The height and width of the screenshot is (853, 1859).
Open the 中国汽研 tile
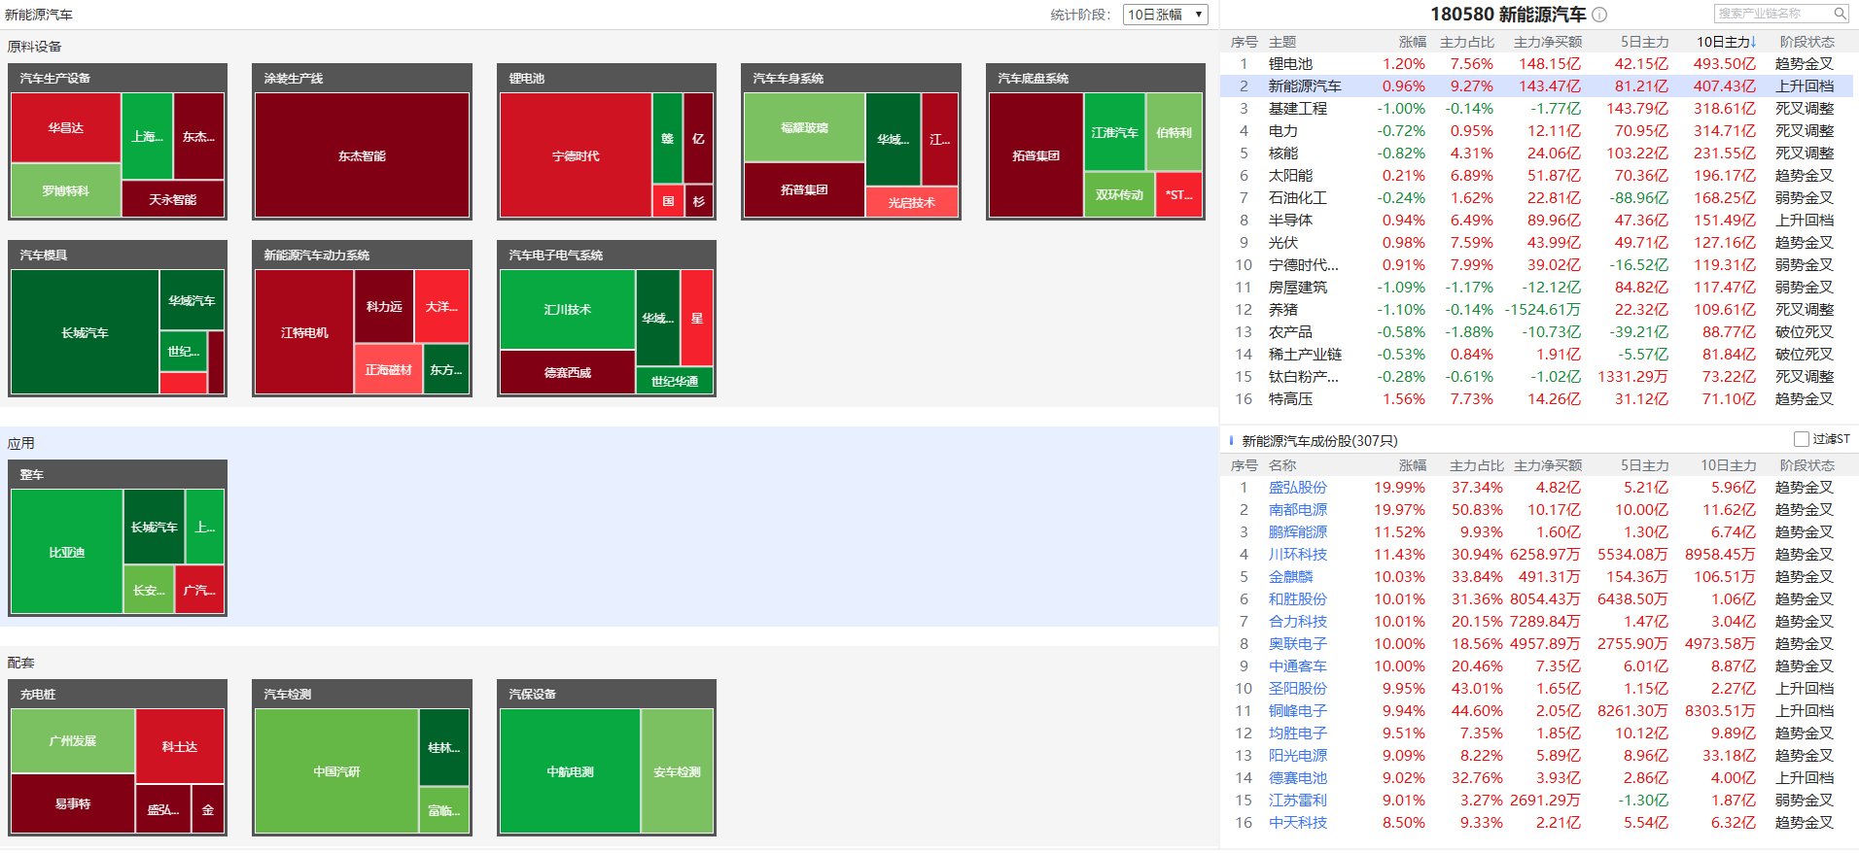pyautogui.click(x=336, y=771)
